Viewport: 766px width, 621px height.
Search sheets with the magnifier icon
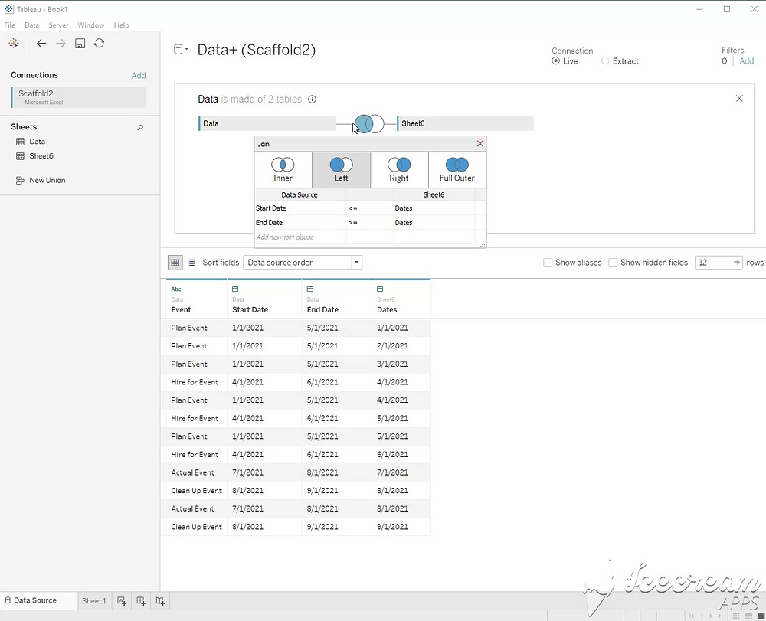(x=140, y=127)
